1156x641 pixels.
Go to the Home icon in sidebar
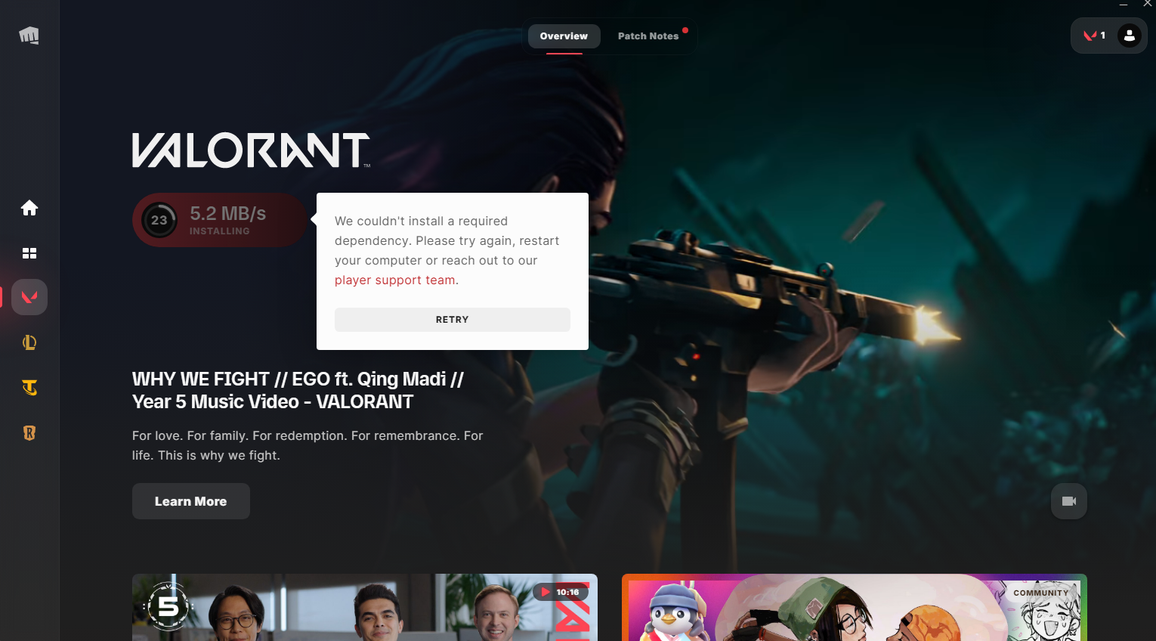pyautogui.click(x=29, y=208)
